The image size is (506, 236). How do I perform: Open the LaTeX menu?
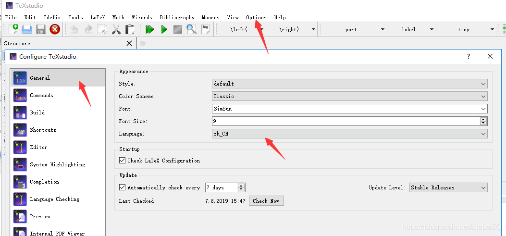pos(98,17)
